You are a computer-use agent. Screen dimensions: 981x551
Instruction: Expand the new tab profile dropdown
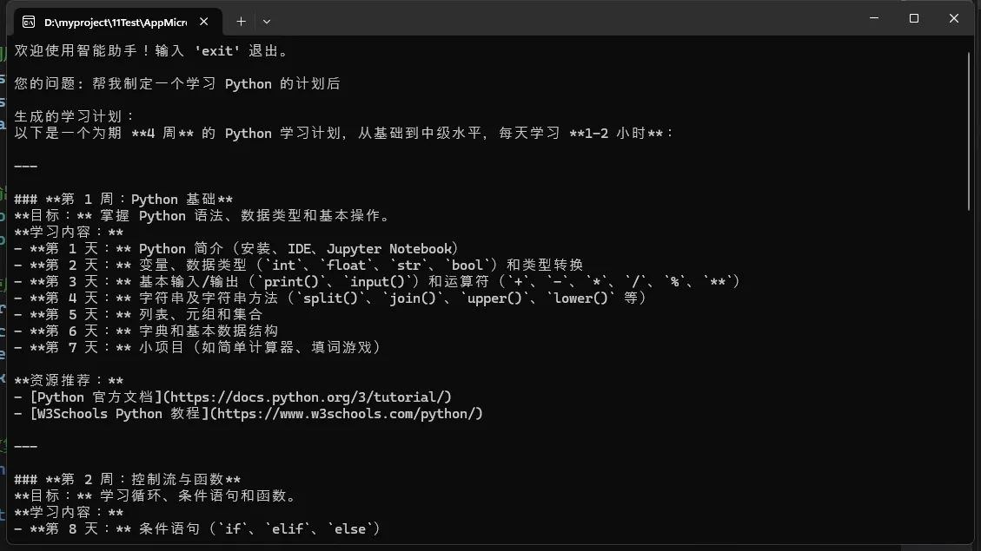click(267, 22)
